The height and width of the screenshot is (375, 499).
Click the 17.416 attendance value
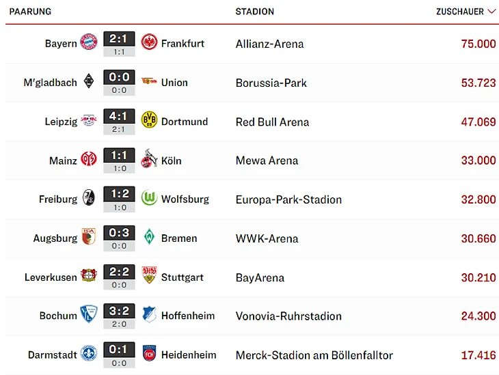tap(478, 355)
